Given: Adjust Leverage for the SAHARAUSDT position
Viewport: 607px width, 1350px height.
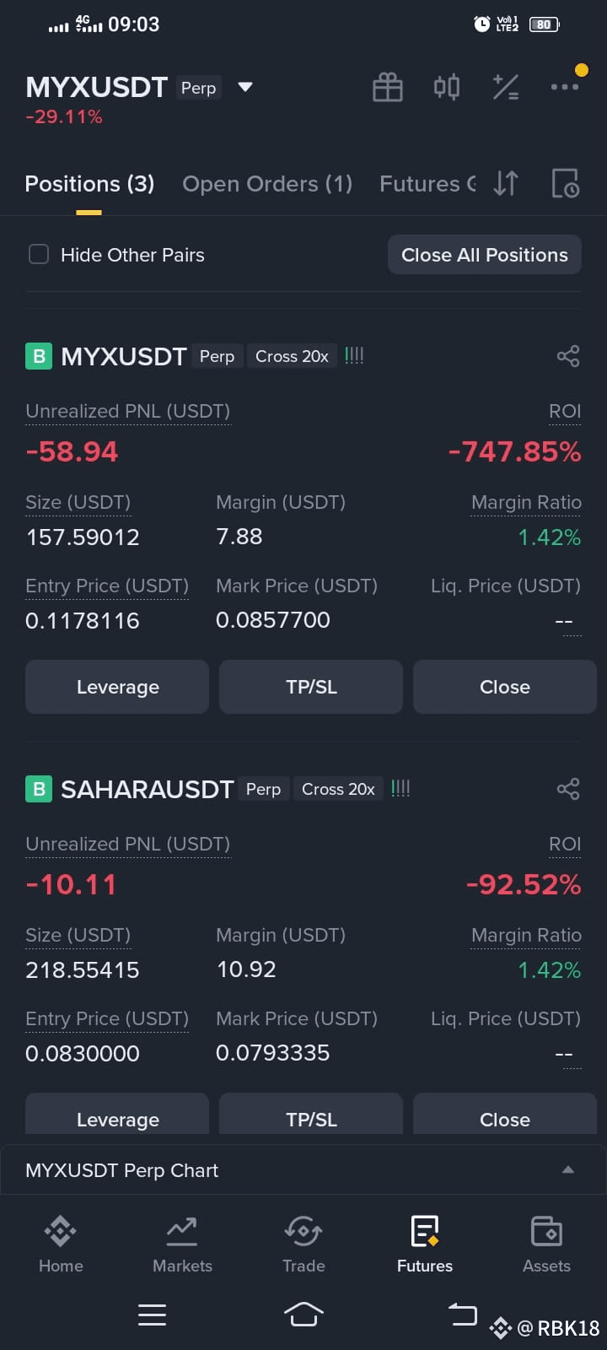Looking at the screenshot, I should 117,1115.
